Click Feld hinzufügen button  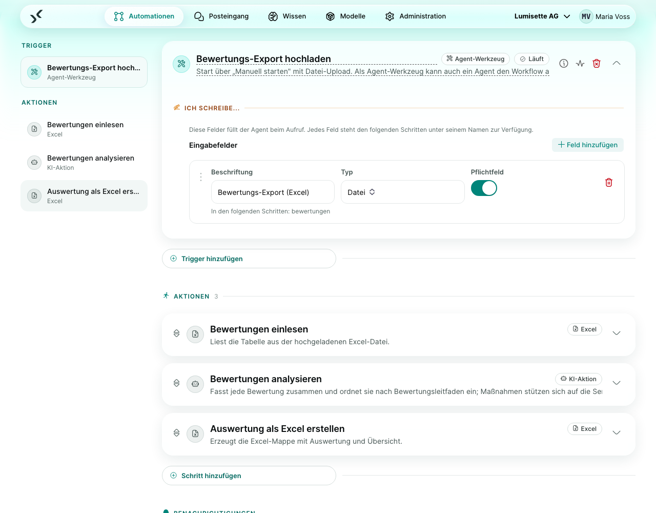(x=588, y=145)
